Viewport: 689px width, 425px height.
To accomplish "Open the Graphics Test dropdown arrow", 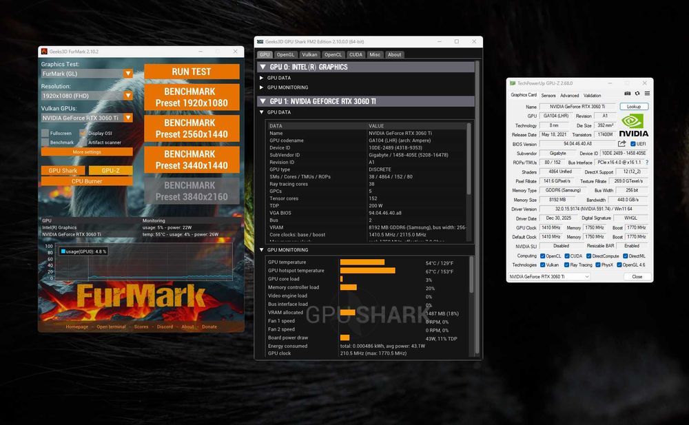I will tap(128, 74).
